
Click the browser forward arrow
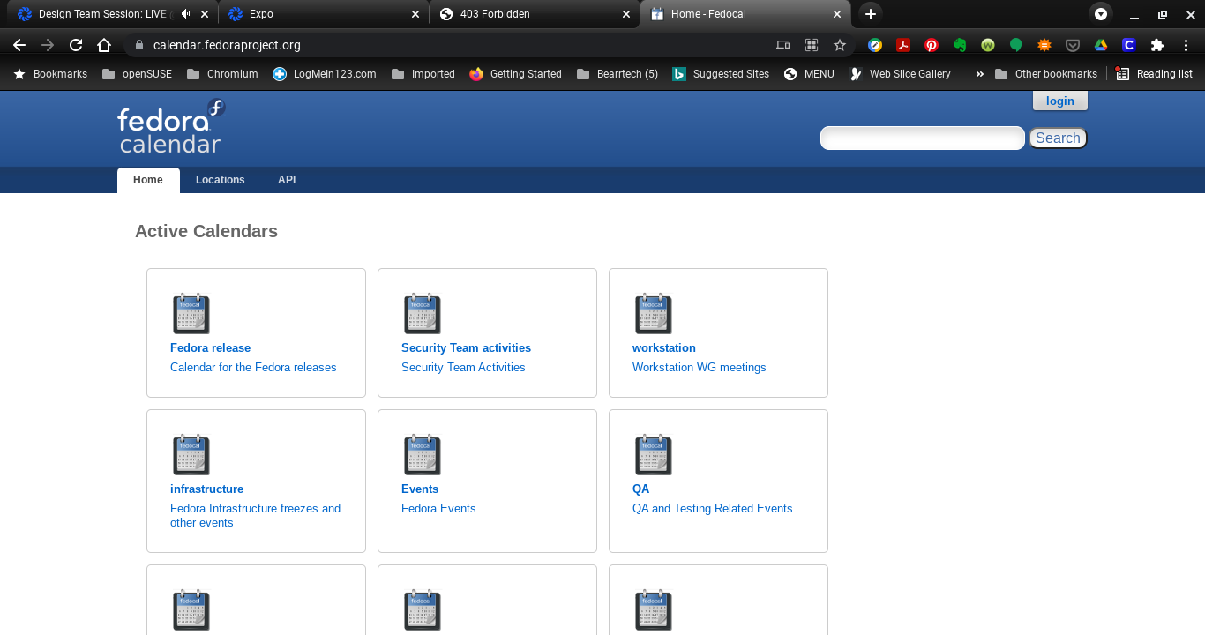point(48,45)
